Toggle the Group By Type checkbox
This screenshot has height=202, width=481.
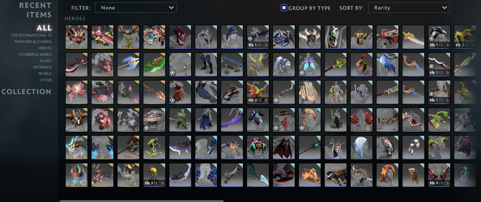tap(284, 8)
